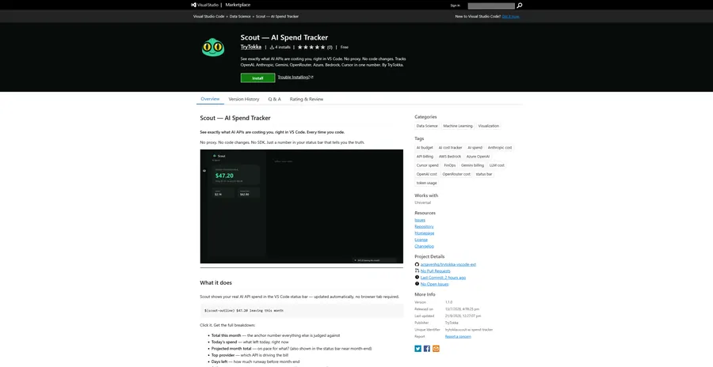The image size is (713, 367).
Task: Click the status bar tag
Action: tap(484, 174)
